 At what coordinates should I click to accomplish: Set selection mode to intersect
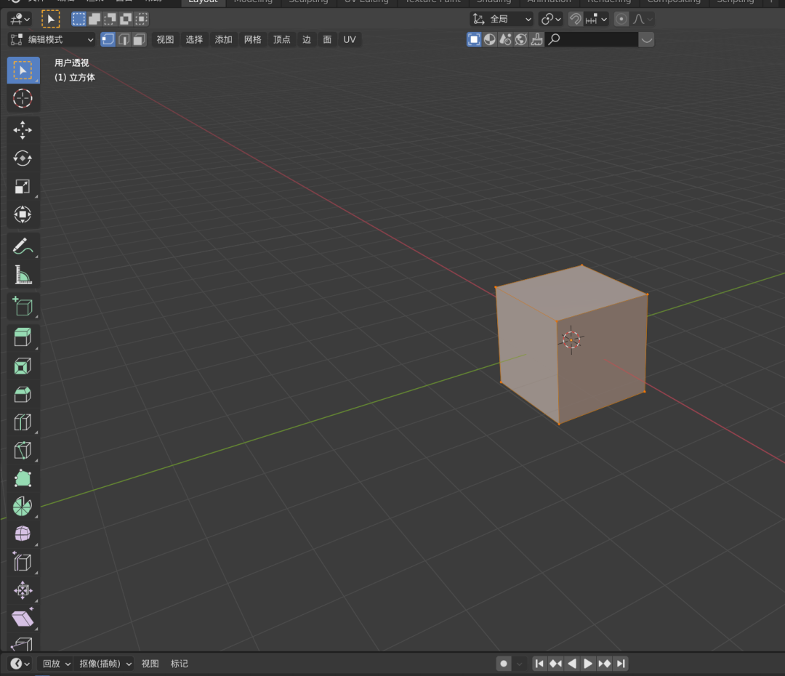142,19
